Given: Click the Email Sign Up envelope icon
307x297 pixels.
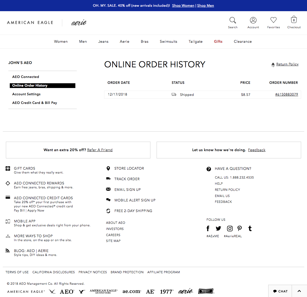Looking at the screenshot, I should pyautogui.click(x=108, y=189).
